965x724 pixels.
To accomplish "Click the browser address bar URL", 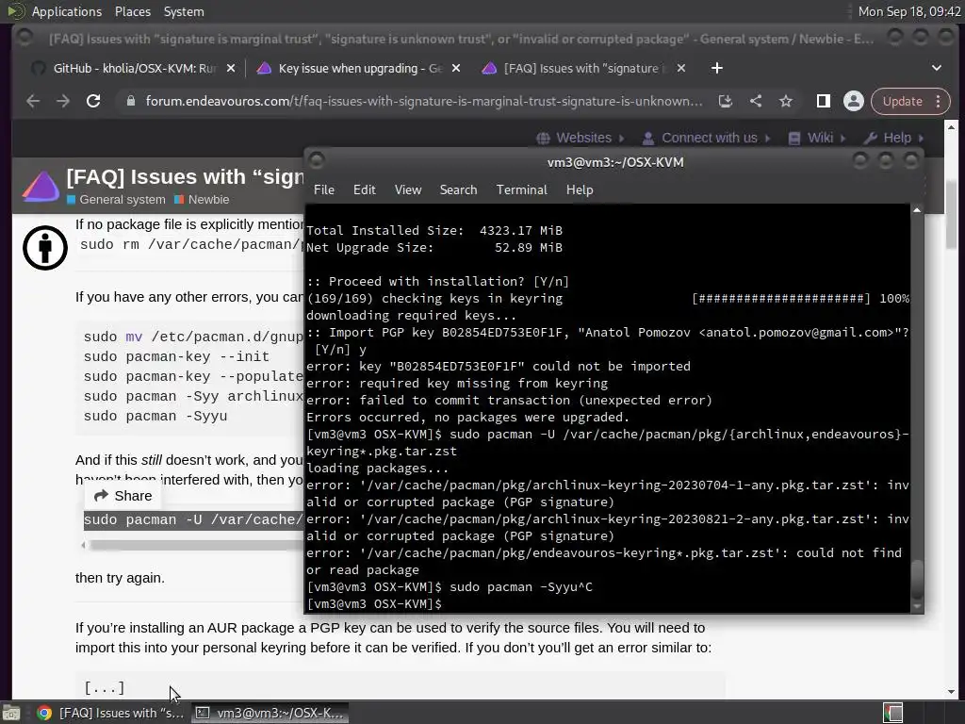I will pyautogui.click(x=423, y=101).
